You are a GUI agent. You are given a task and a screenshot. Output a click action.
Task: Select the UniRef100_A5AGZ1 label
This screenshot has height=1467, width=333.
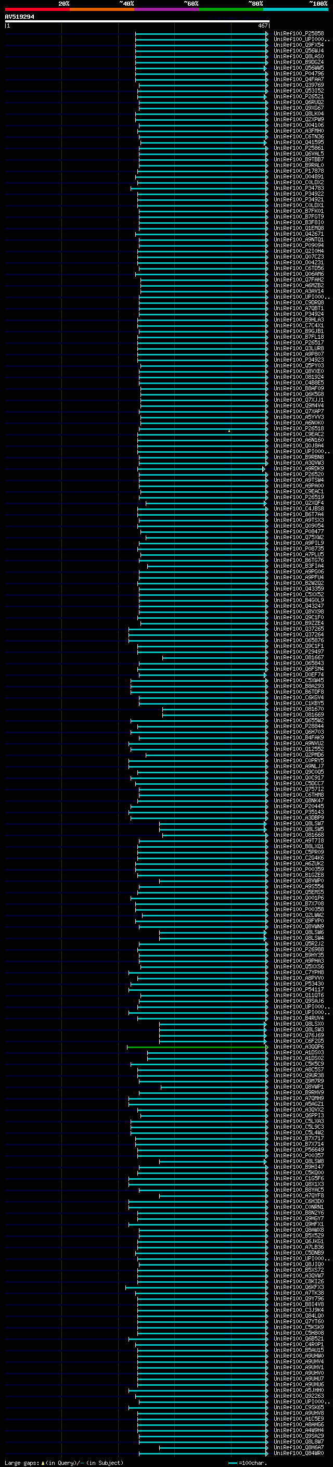298,1104
